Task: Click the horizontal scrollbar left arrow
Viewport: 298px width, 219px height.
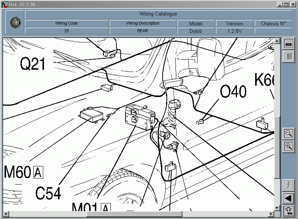Action: coord(6,214)
